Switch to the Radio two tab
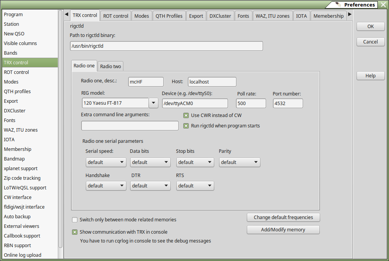This screenshot has height=261, width=389. (x=111, y=66)
